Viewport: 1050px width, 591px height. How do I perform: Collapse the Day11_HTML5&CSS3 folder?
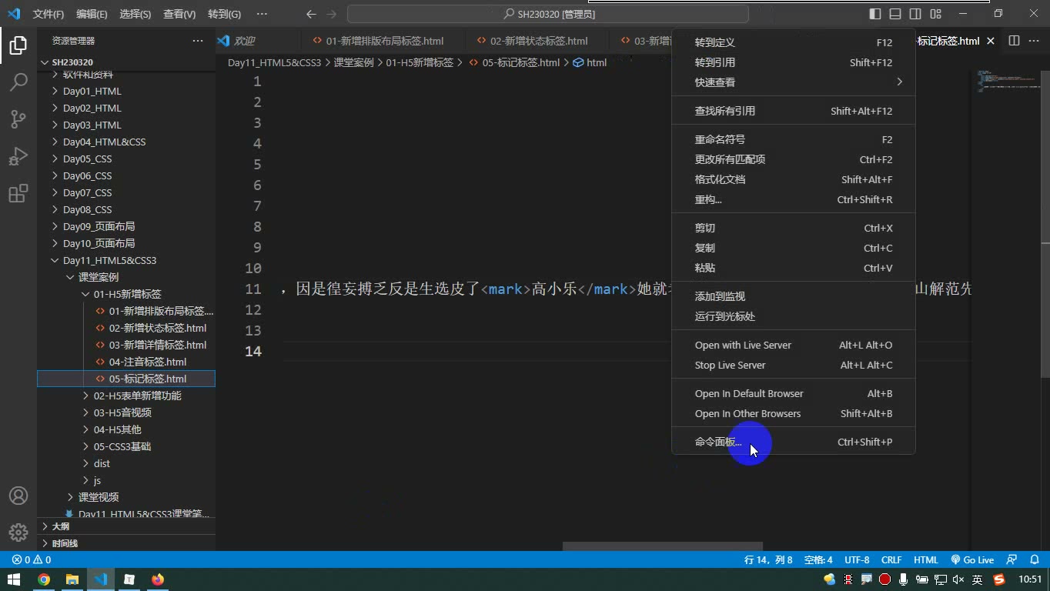(x=126, y=260)
